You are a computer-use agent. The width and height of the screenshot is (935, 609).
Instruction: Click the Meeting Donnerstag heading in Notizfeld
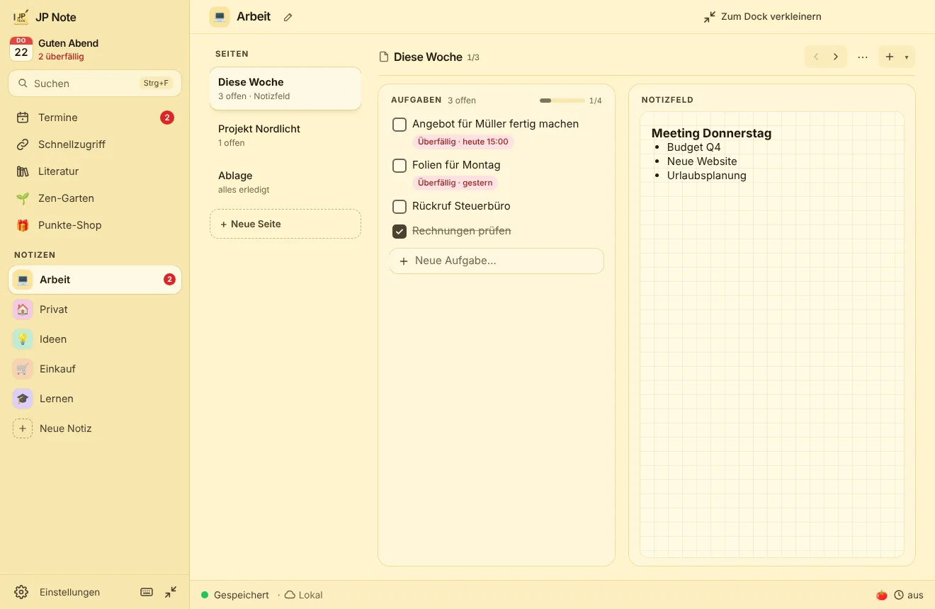tap(711, 133)
